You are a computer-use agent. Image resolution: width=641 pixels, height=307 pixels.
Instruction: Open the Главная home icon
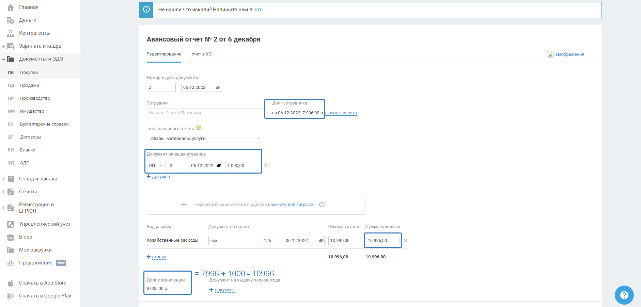click(x=11, y=7)
